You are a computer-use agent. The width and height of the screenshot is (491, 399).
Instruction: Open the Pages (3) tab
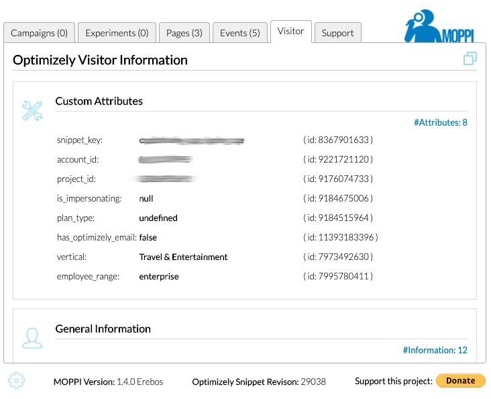pos(184,33)
